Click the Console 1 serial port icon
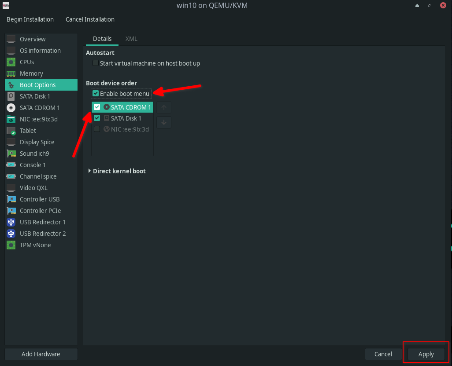The image size is (452, 366). click(11, 165)
